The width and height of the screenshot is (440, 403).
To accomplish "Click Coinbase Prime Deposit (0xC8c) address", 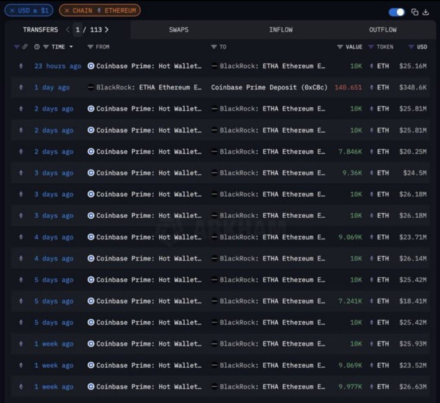I will [x=269, y=87].
